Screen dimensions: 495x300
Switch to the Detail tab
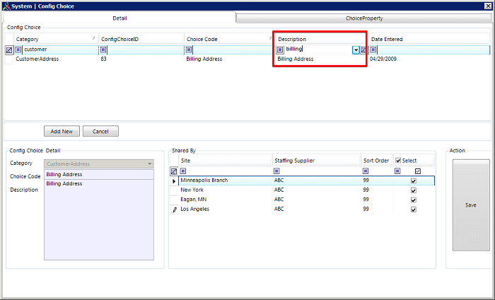[120, 18]
